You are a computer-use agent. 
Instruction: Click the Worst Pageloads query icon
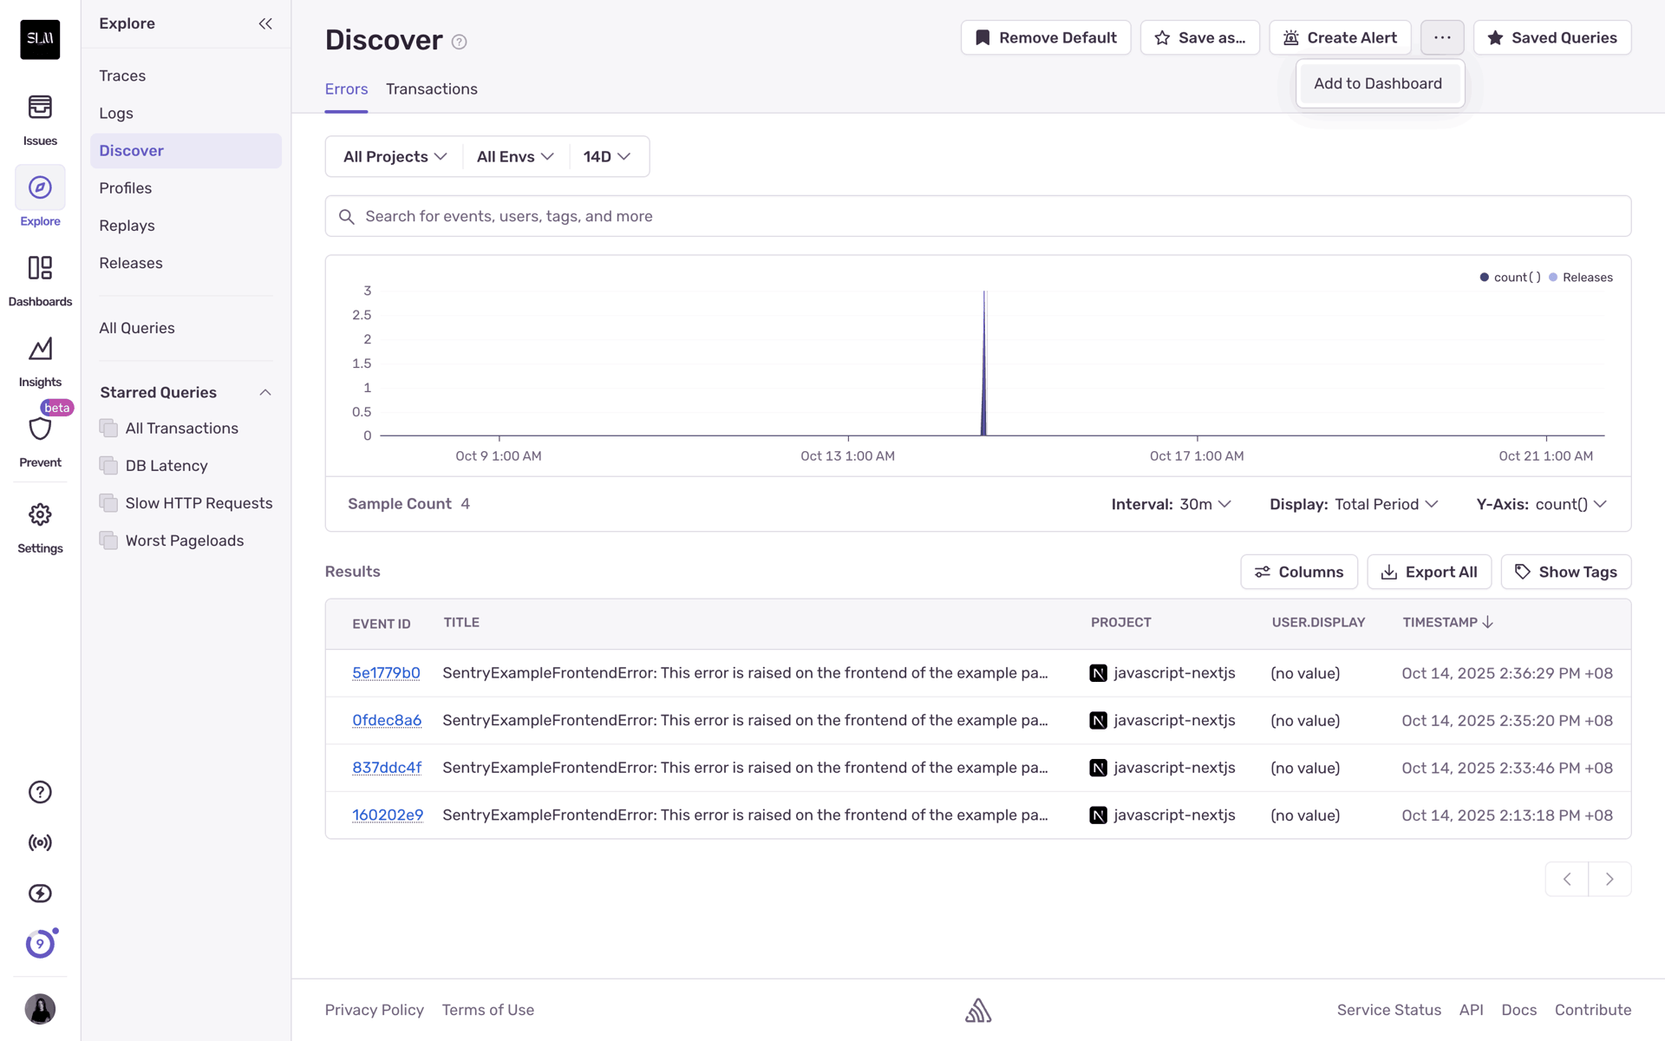[108, 540]
